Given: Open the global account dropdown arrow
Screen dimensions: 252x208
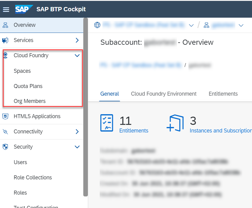Looking at the screenshot, I should 191,26.
